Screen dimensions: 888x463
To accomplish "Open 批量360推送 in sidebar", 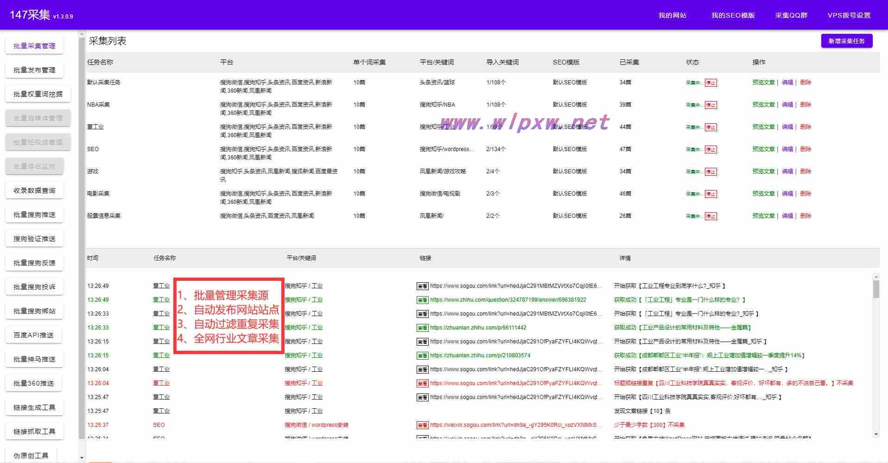I will click(x=33, y=383).
